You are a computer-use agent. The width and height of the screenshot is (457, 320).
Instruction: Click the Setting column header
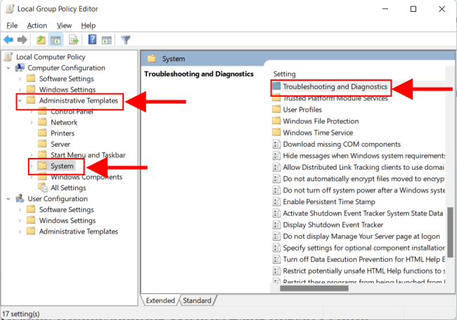coord(285,74)
